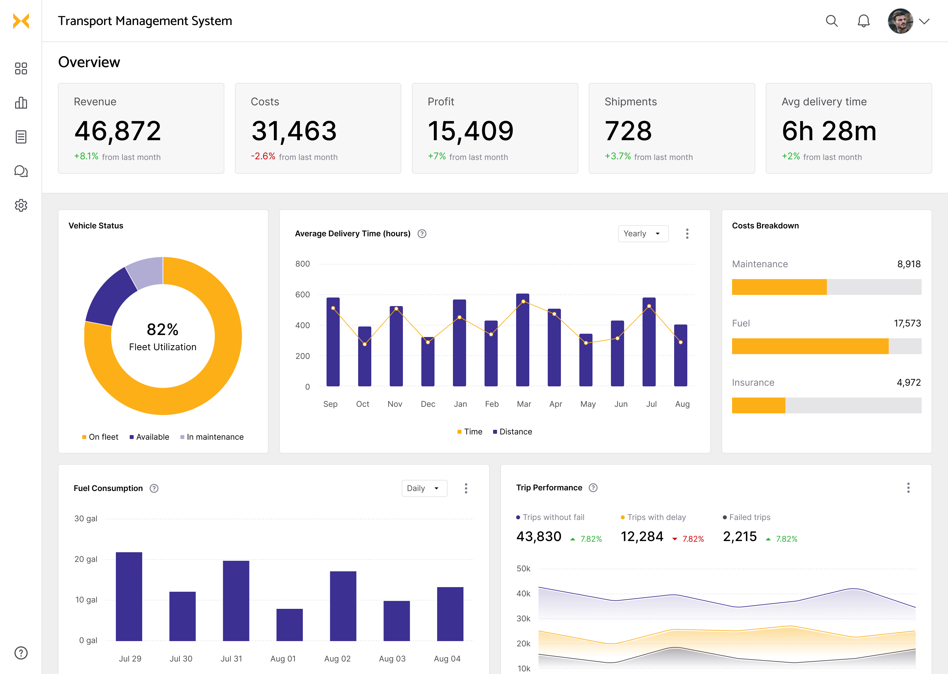
Task: Click the Fuel cost progress bar
Action: click(826, 346)
